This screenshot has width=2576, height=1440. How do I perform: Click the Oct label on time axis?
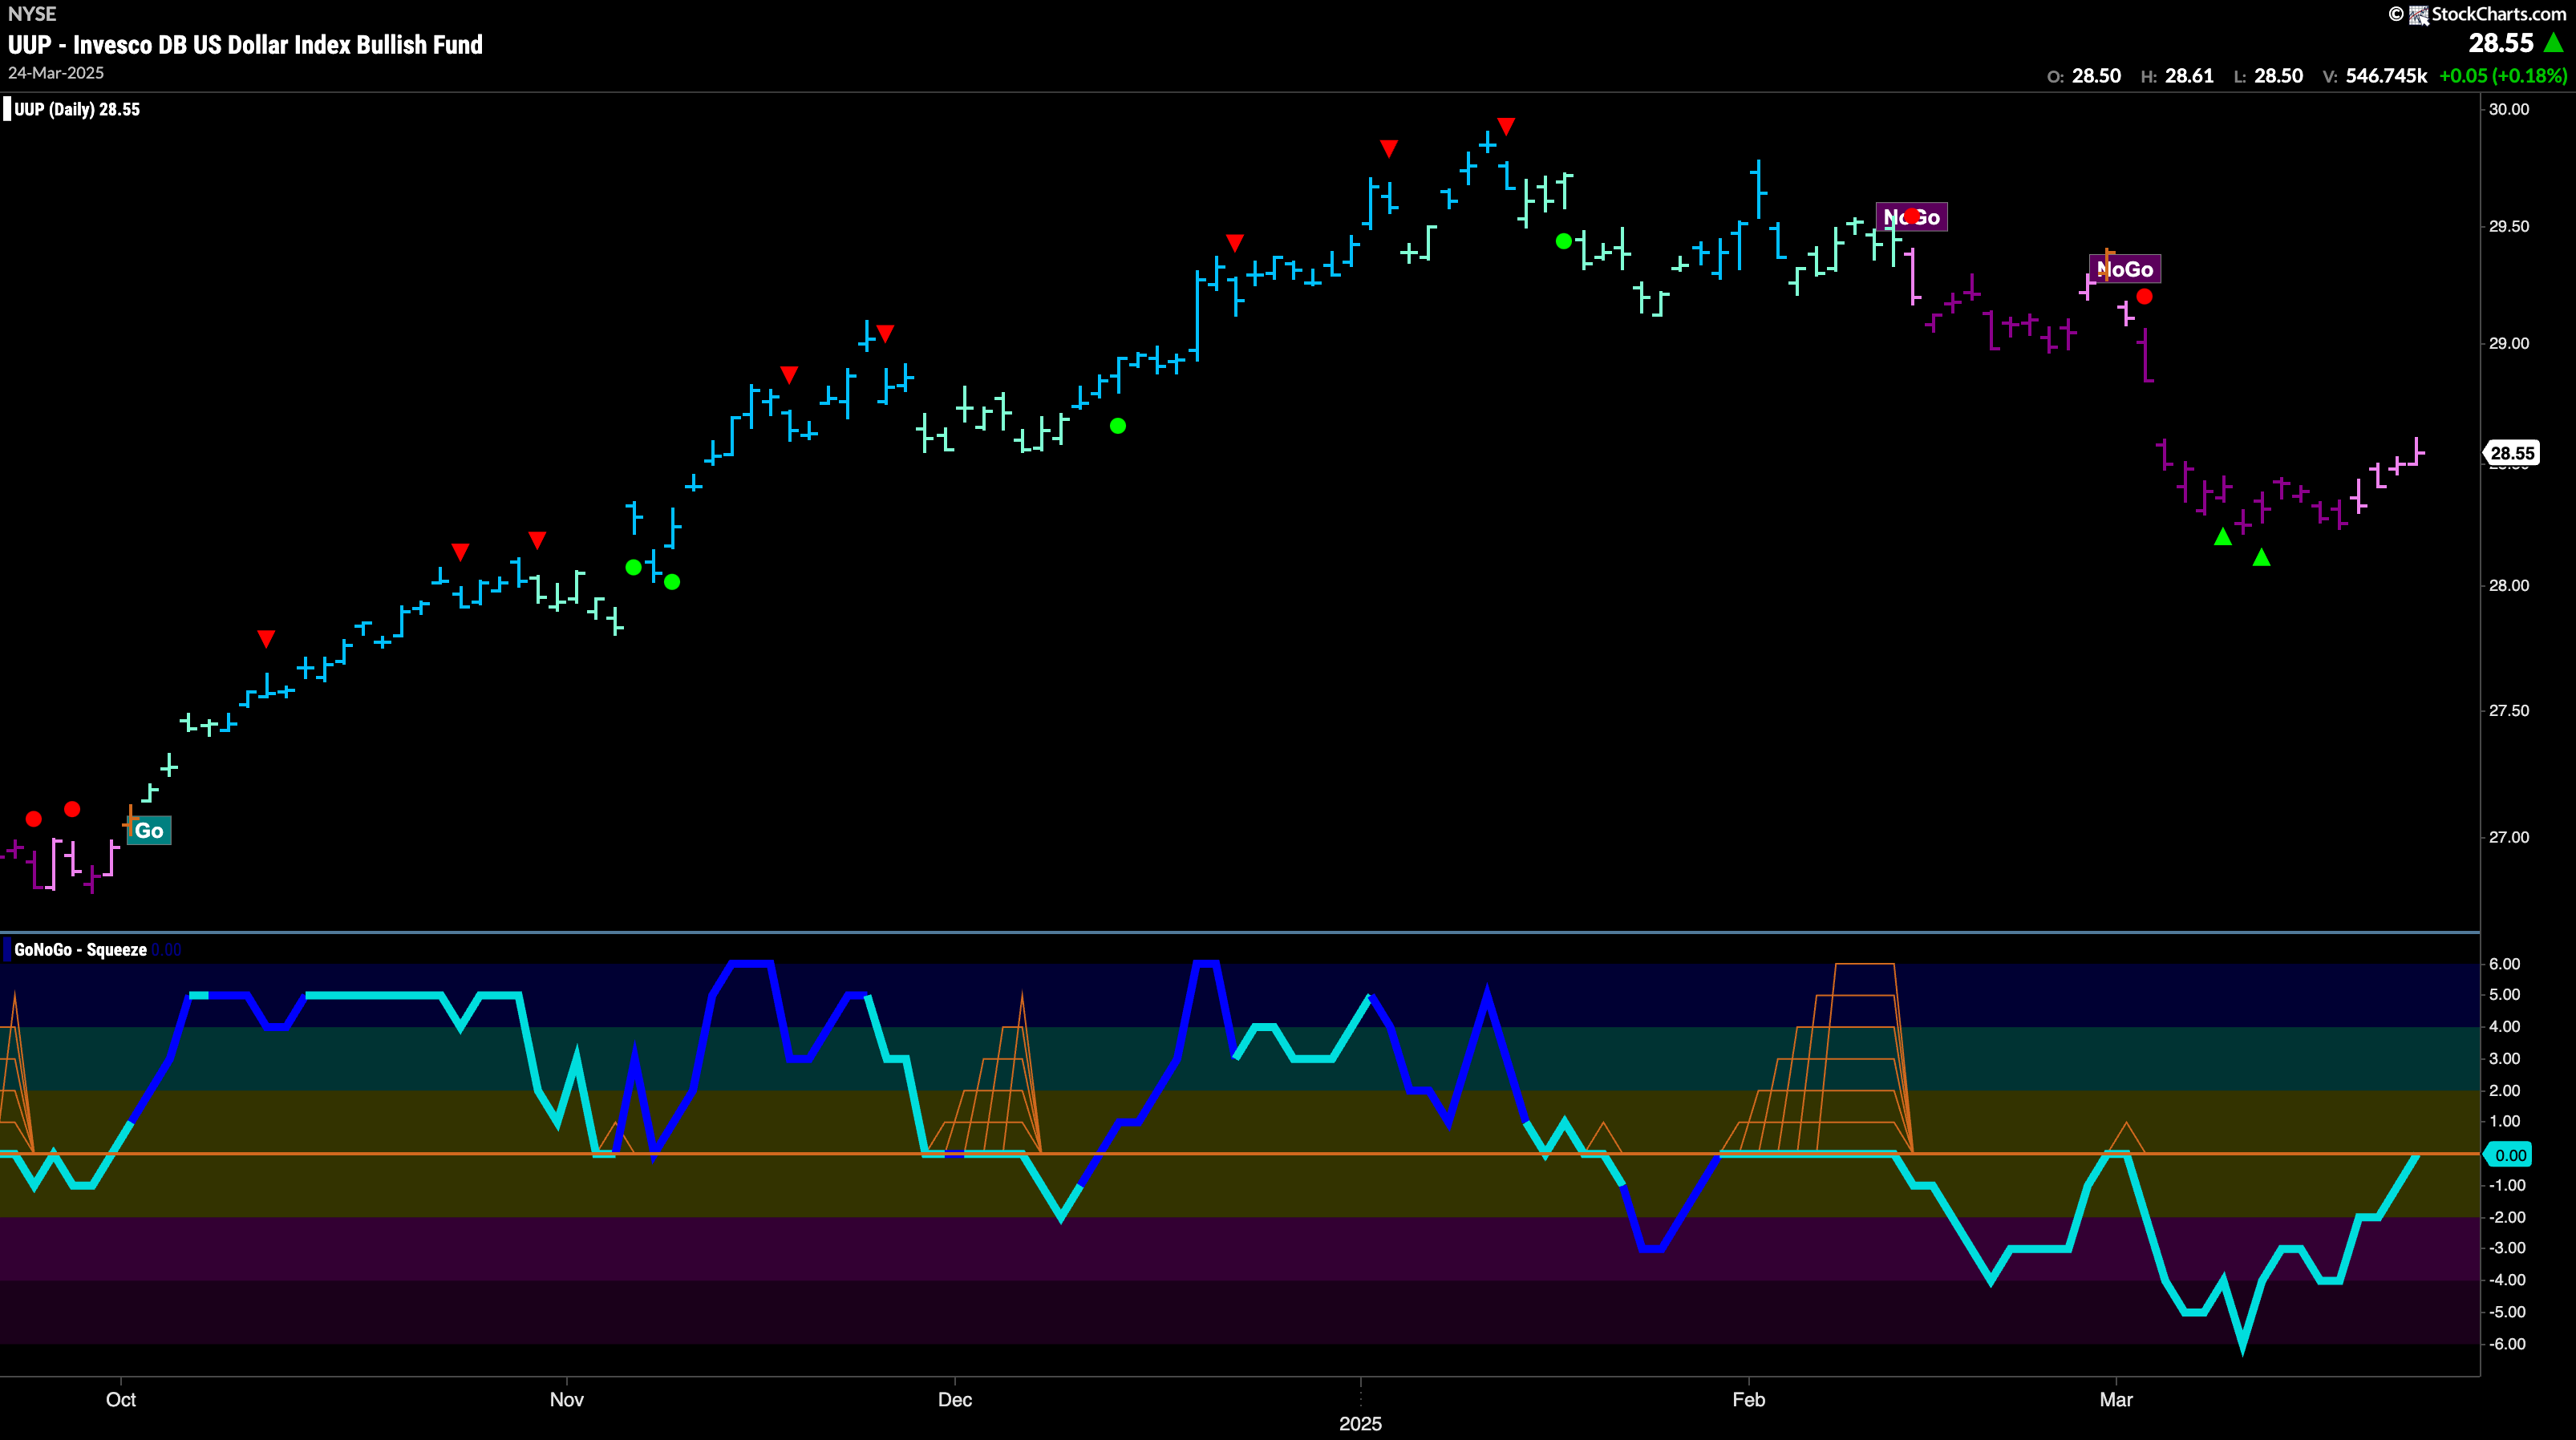(121, 1399)
